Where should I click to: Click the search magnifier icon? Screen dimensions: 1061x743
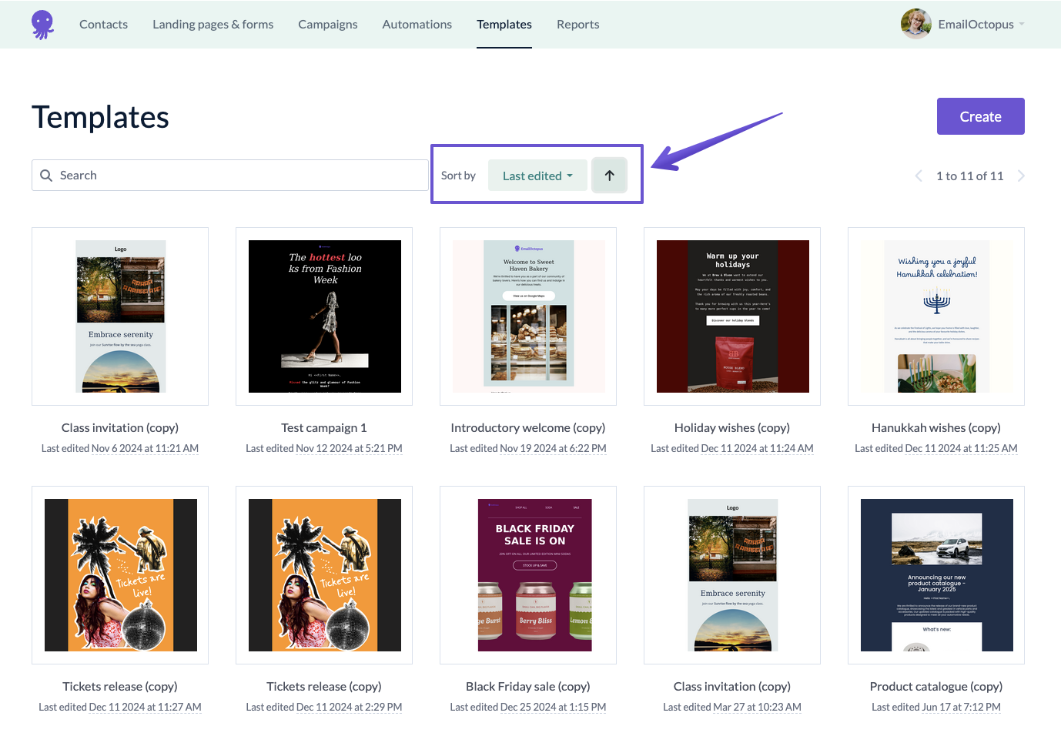coord(46,176)
